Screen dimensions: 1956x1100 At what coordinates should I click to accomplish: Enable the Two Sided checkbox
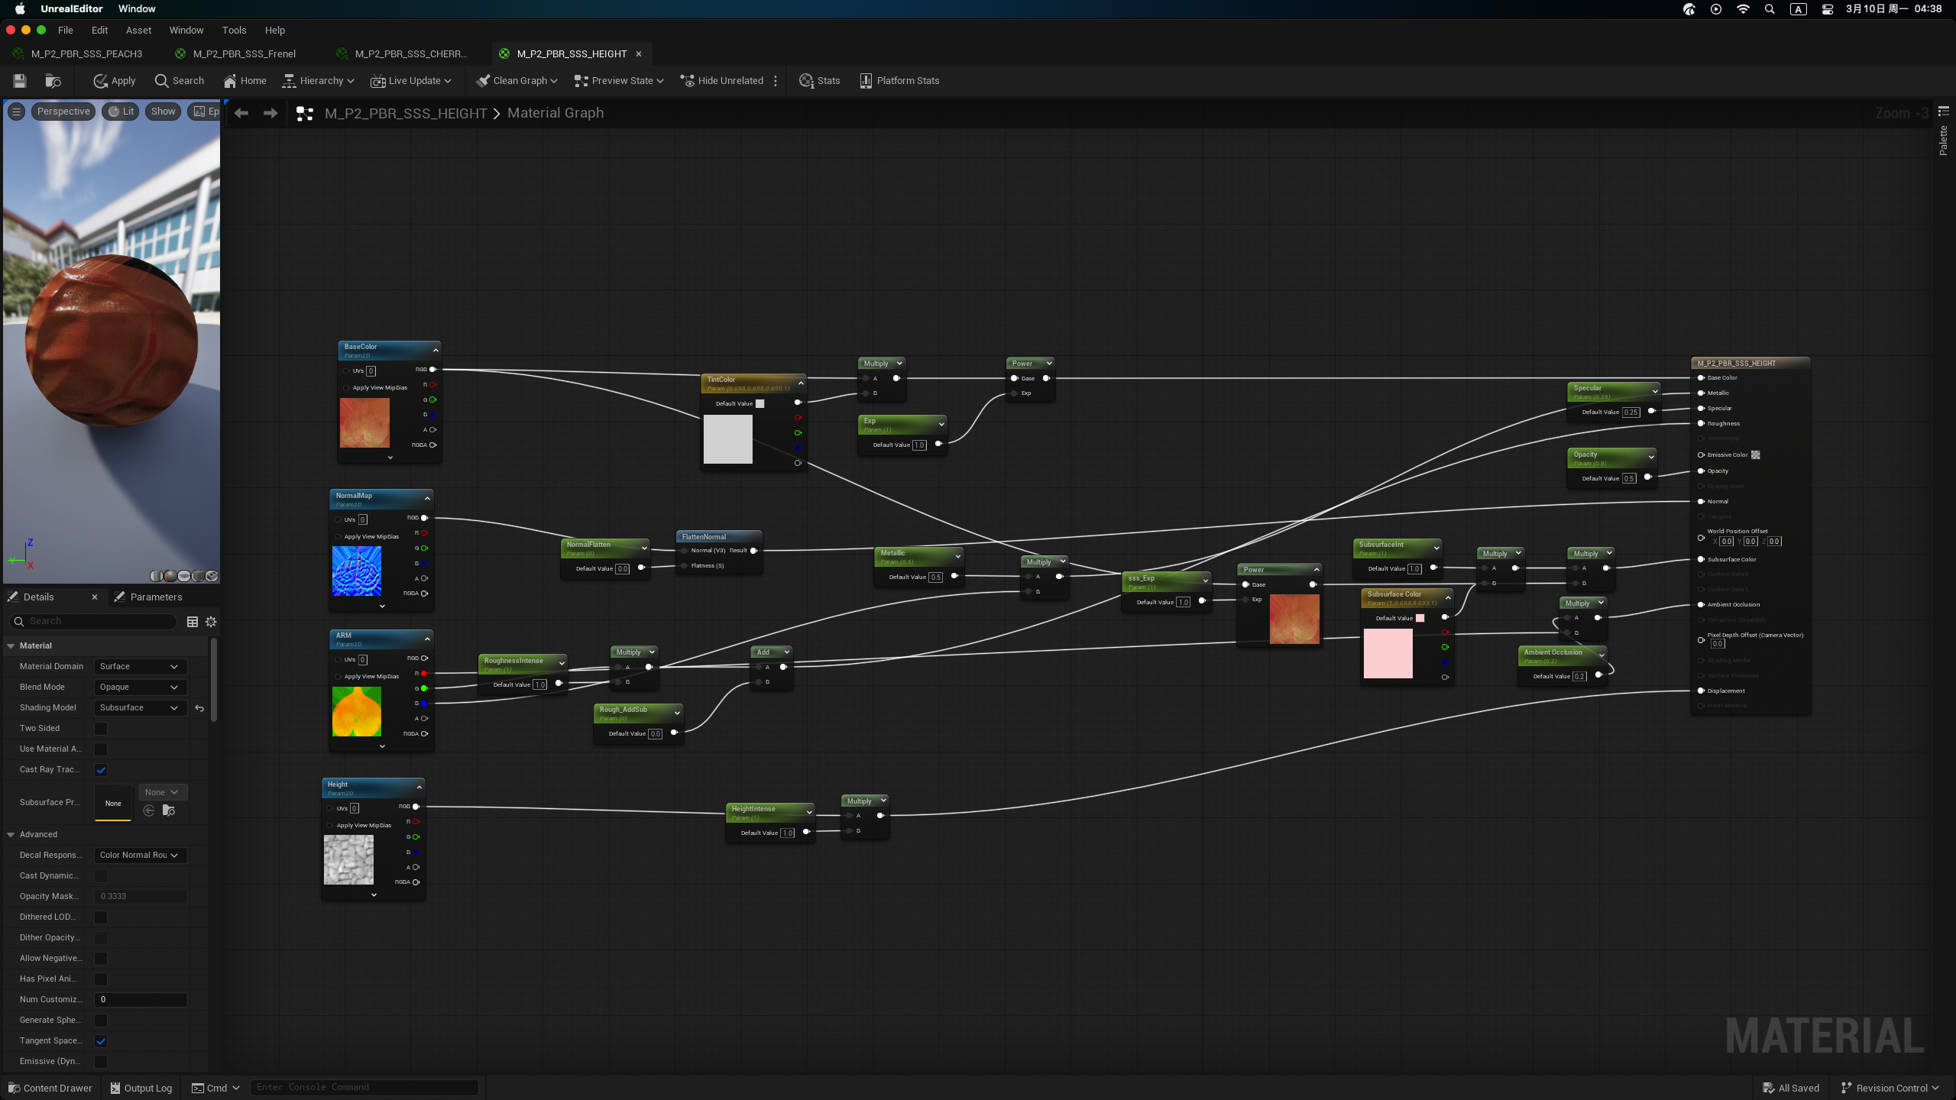tap(101, 729)
